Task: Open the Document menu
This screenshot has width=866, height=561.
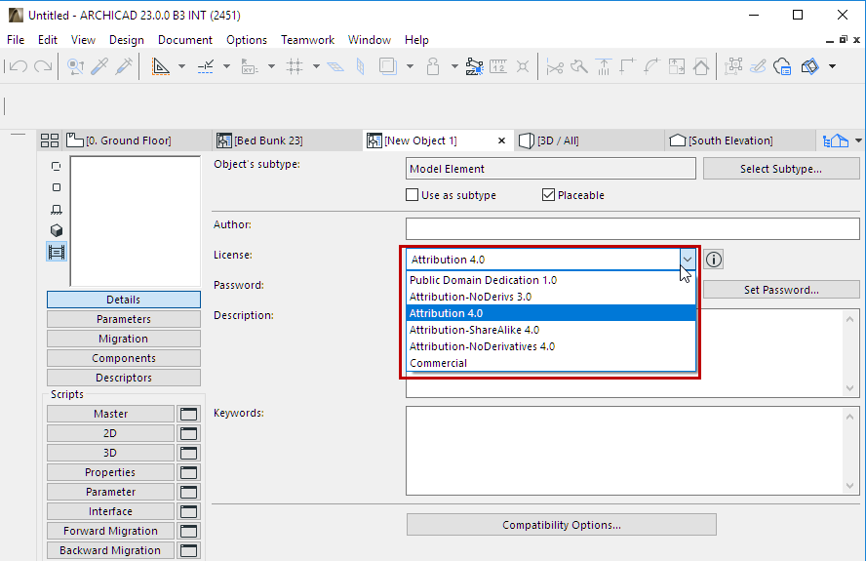Action: [x=185, y=40]
